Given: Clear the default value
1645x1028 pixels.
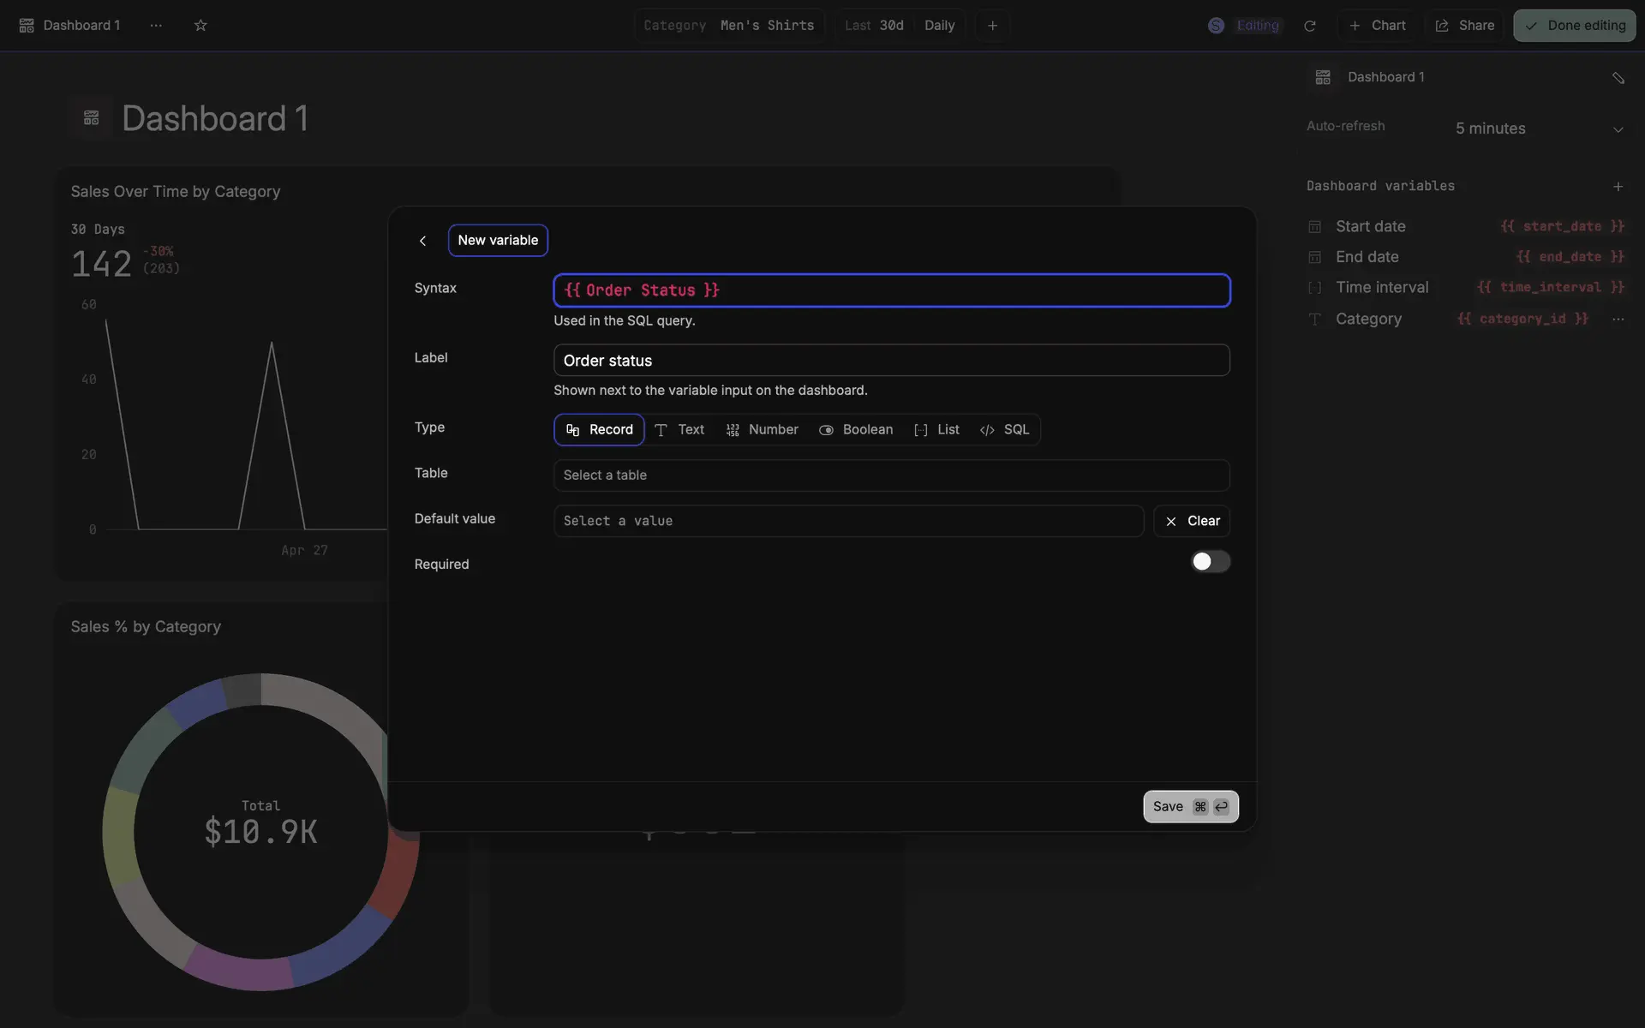Looking at the screenshot, I should 1192,521.
